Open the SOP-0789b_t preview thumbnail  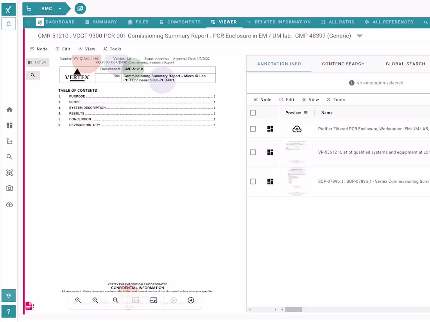coord(296,181)
